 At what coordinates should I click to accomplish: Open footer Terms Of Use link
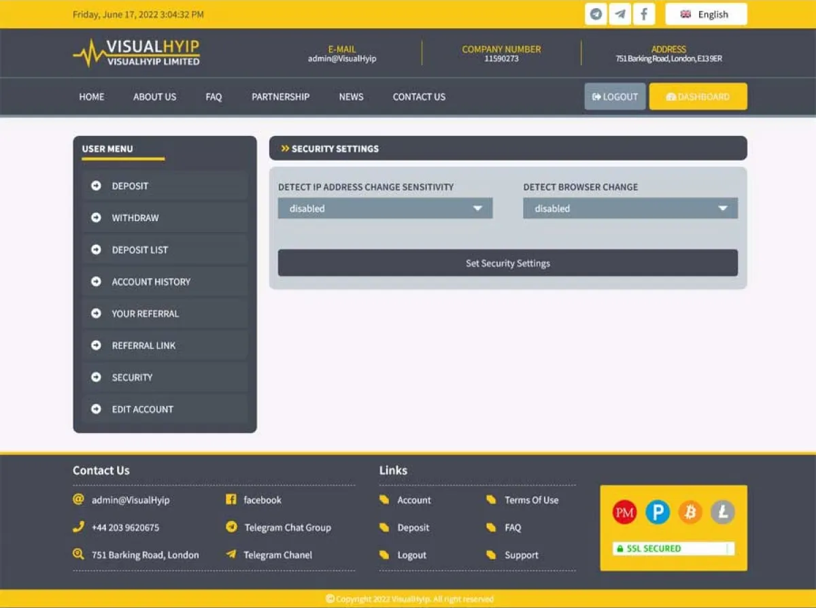532,500
